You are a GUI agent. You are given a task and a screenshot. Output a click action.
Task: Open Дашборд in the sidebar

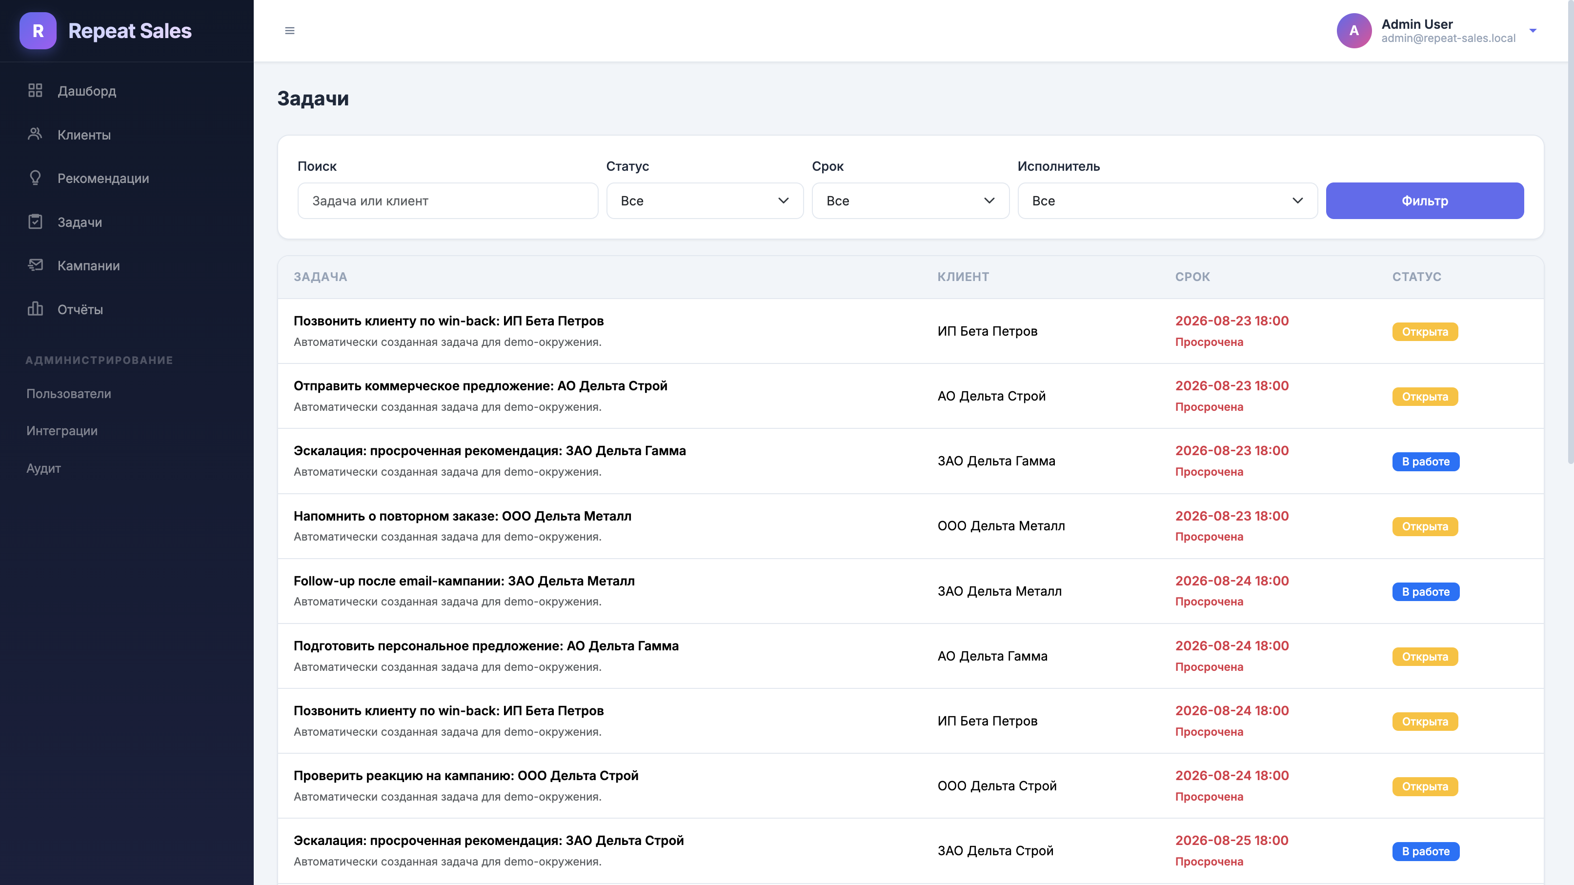(x=87, y=91)
